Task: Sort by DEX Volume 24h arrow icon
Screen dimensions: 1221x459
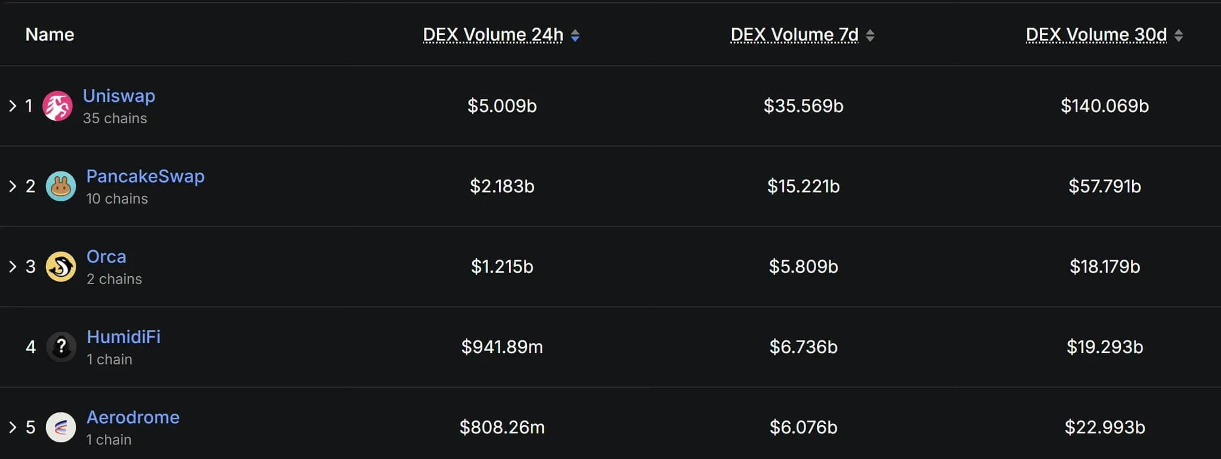Action: click(575, 36)
